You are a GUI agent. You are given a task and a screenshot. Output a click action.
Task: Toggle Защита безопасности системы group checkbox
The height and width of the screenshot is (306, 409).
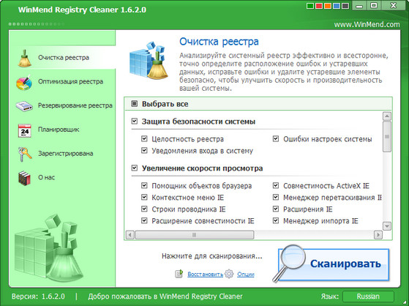click(135, 121)
